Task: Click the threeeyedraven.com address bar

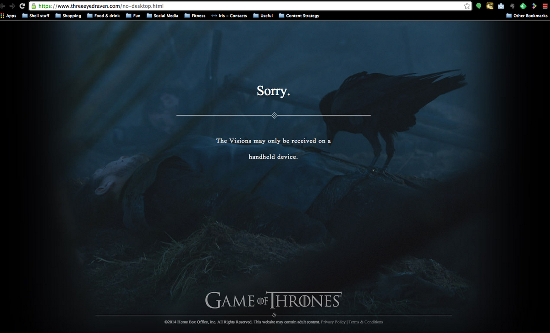Action: click(x=250, y=6)
